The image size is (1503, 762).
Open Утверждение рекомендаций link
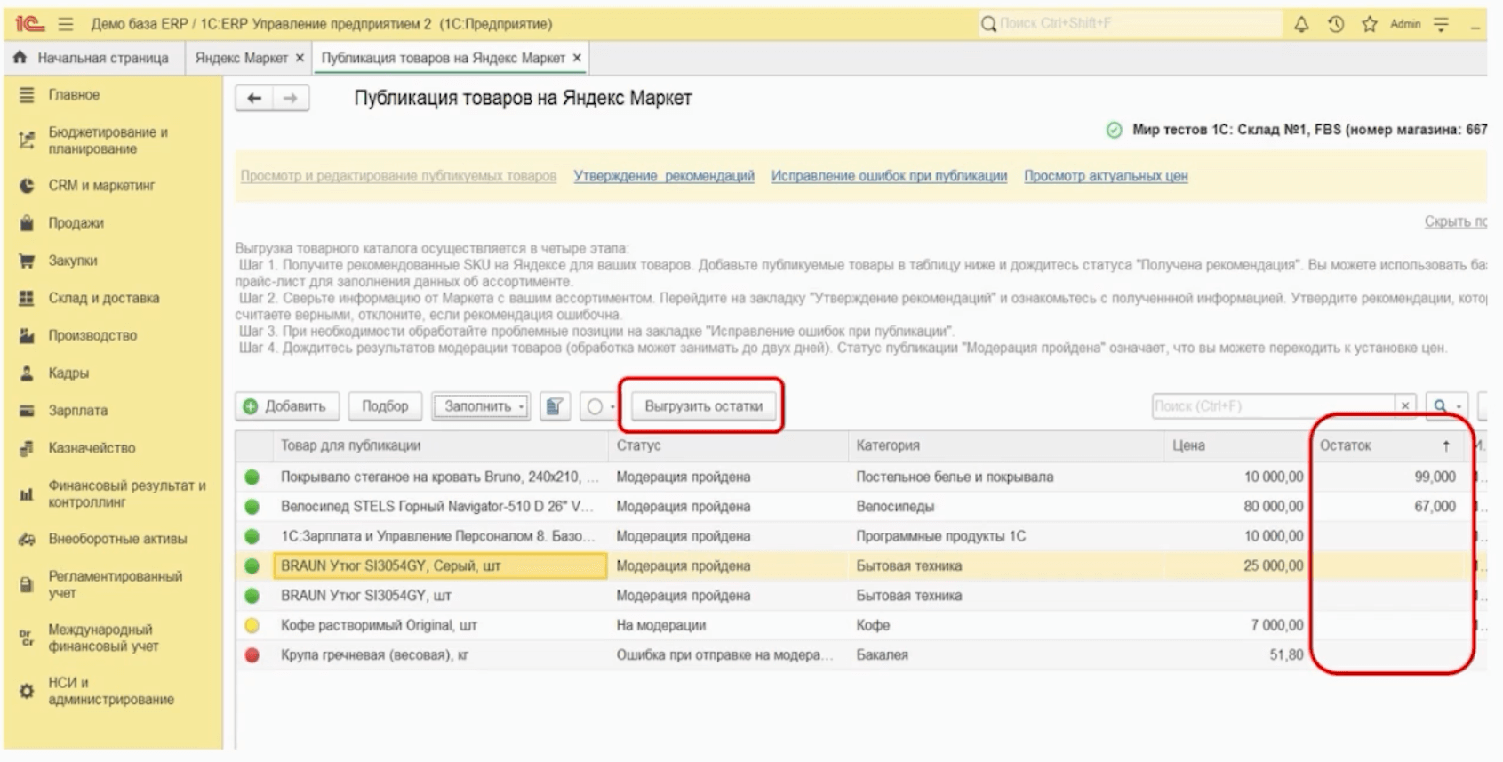point(664,176)
